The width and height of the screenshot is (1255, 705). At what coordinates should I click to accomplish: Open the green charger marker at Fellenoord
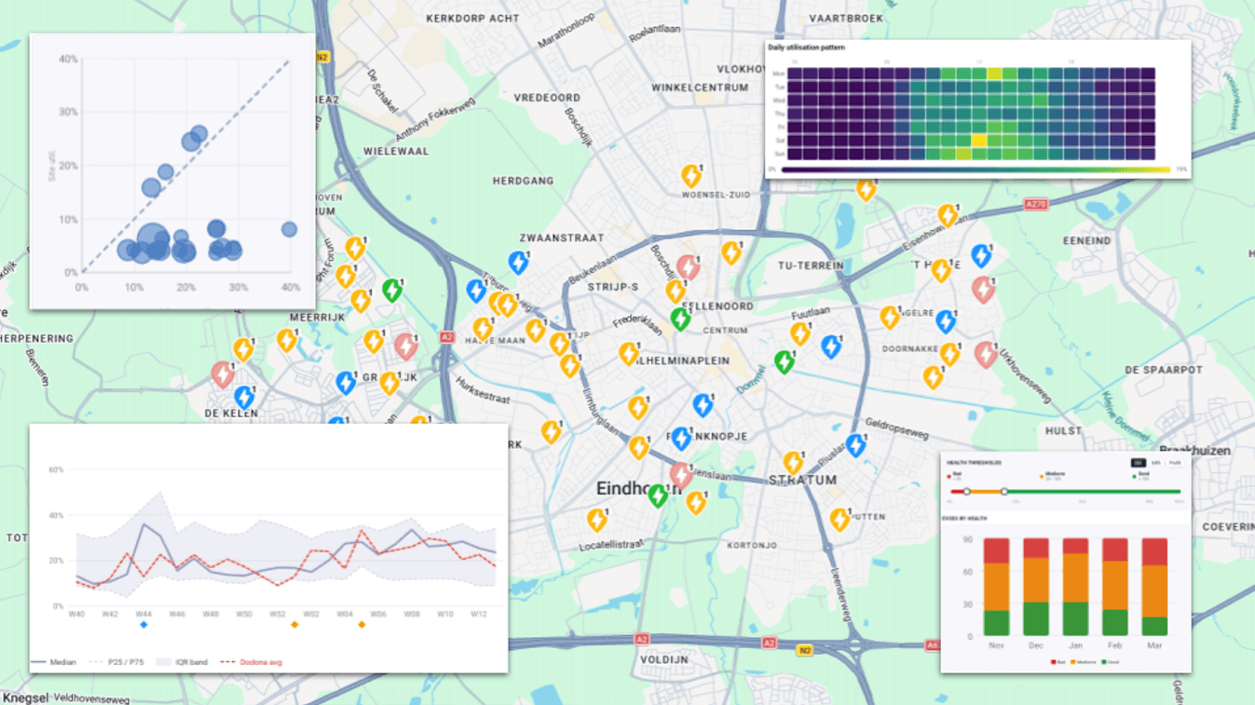pyautogui.click(x=681, y=319)
